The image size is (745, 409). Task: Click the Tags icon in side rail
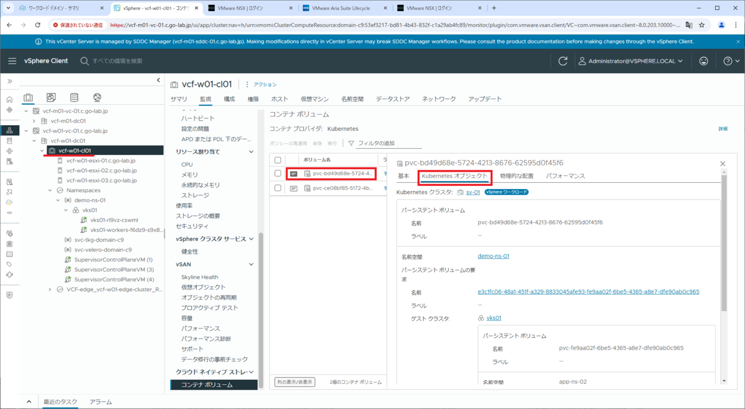pyautogui.click(x=9, y=264)
